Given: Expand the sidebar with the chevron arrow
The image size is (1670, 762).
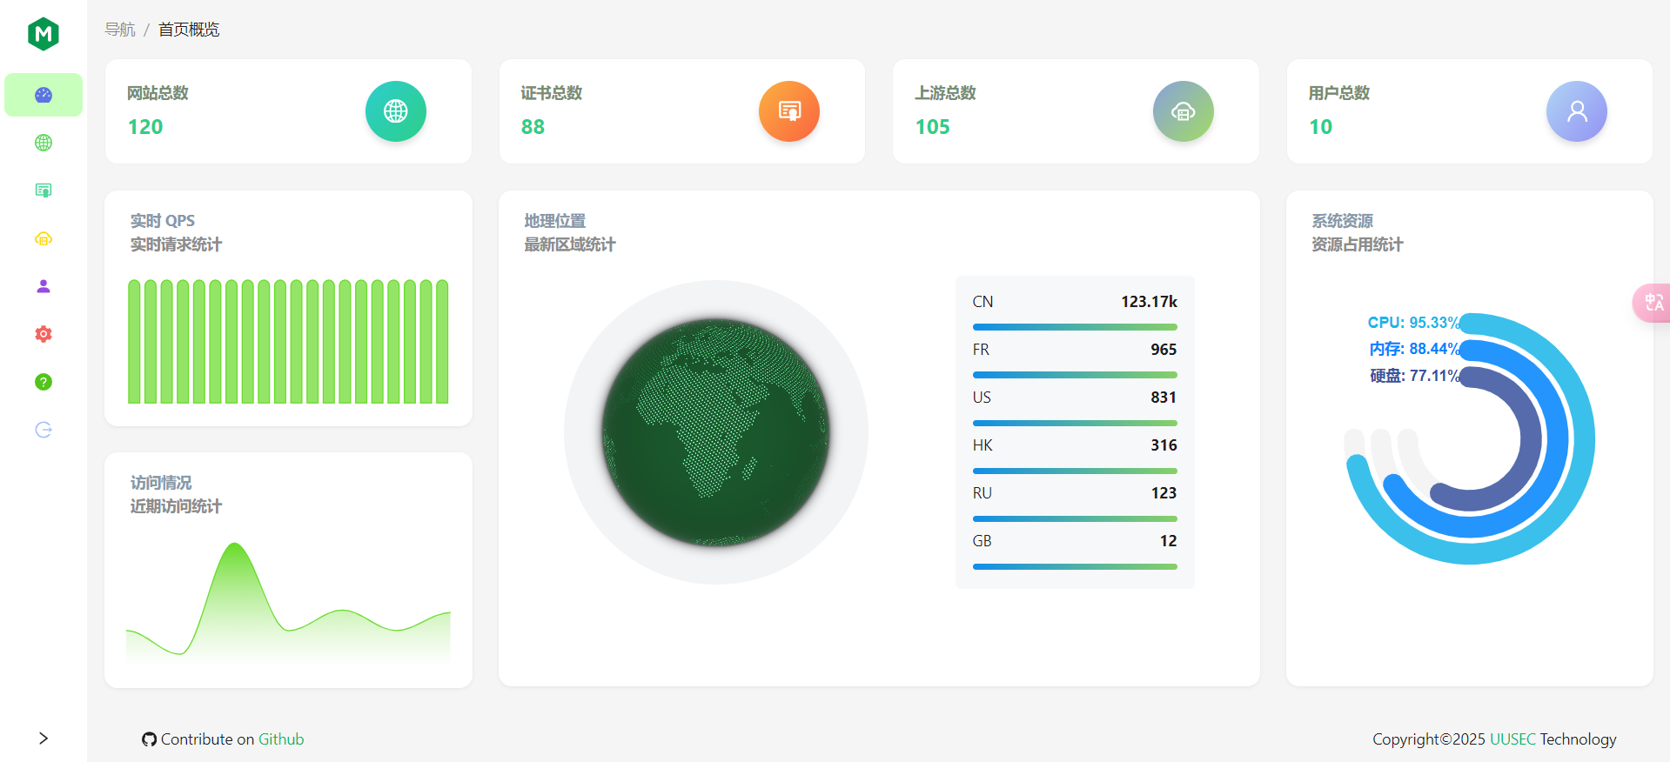Looking at the screenshot, I should [44, 739].
